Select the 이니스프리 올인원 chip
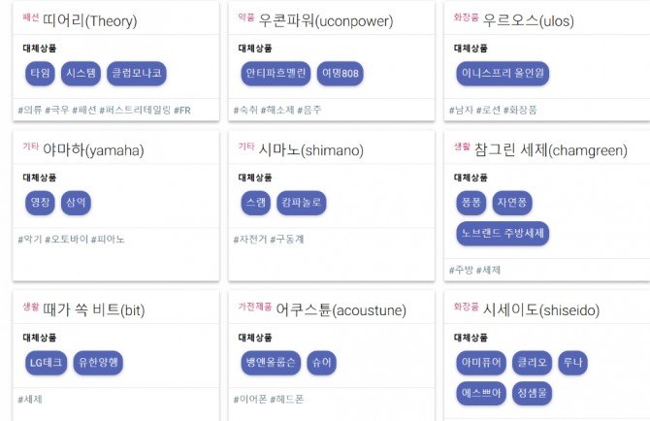The width and height of the screenshot is (650, 421). [x=503, y=74]
